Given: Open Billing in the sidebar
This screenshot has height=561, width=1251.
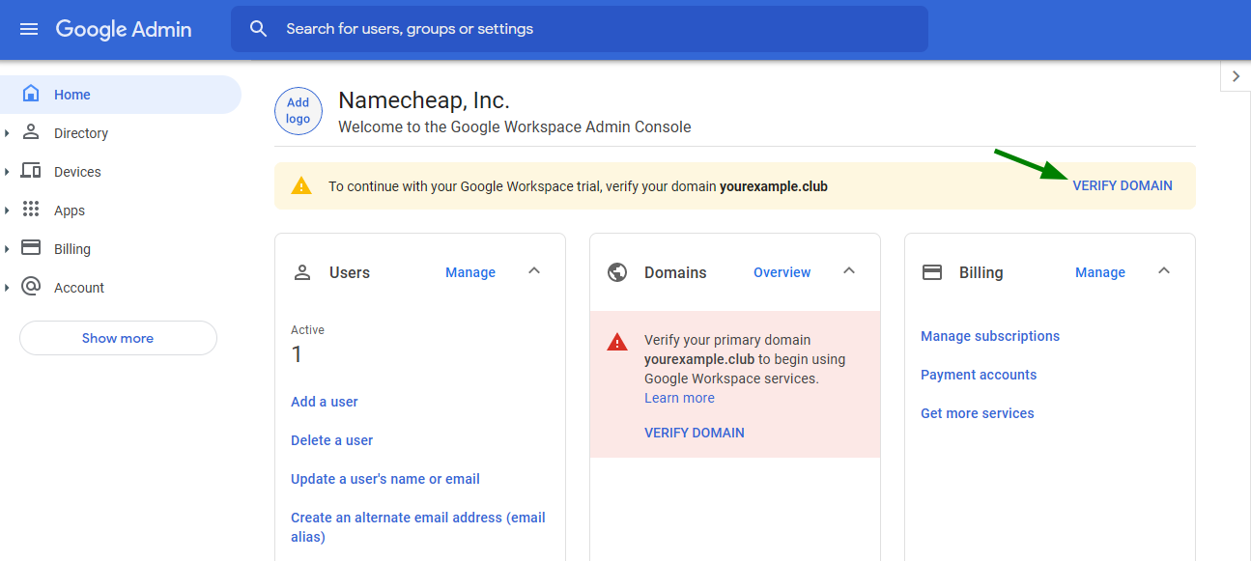Looking at the screenshot, I should click(x=72, y=249).
